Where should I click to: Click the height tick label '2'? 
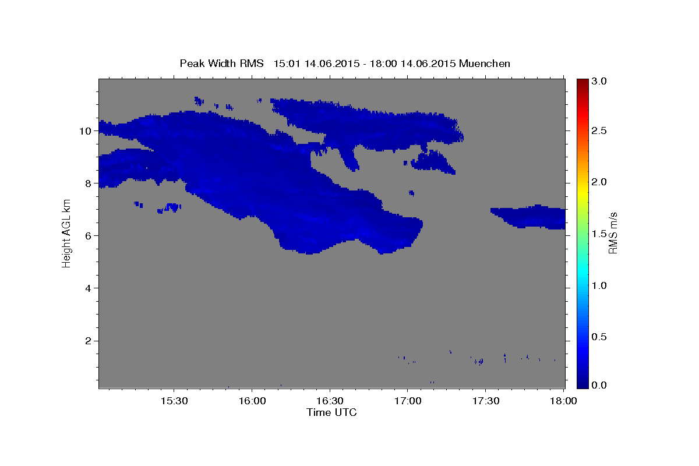click(89, 341)
